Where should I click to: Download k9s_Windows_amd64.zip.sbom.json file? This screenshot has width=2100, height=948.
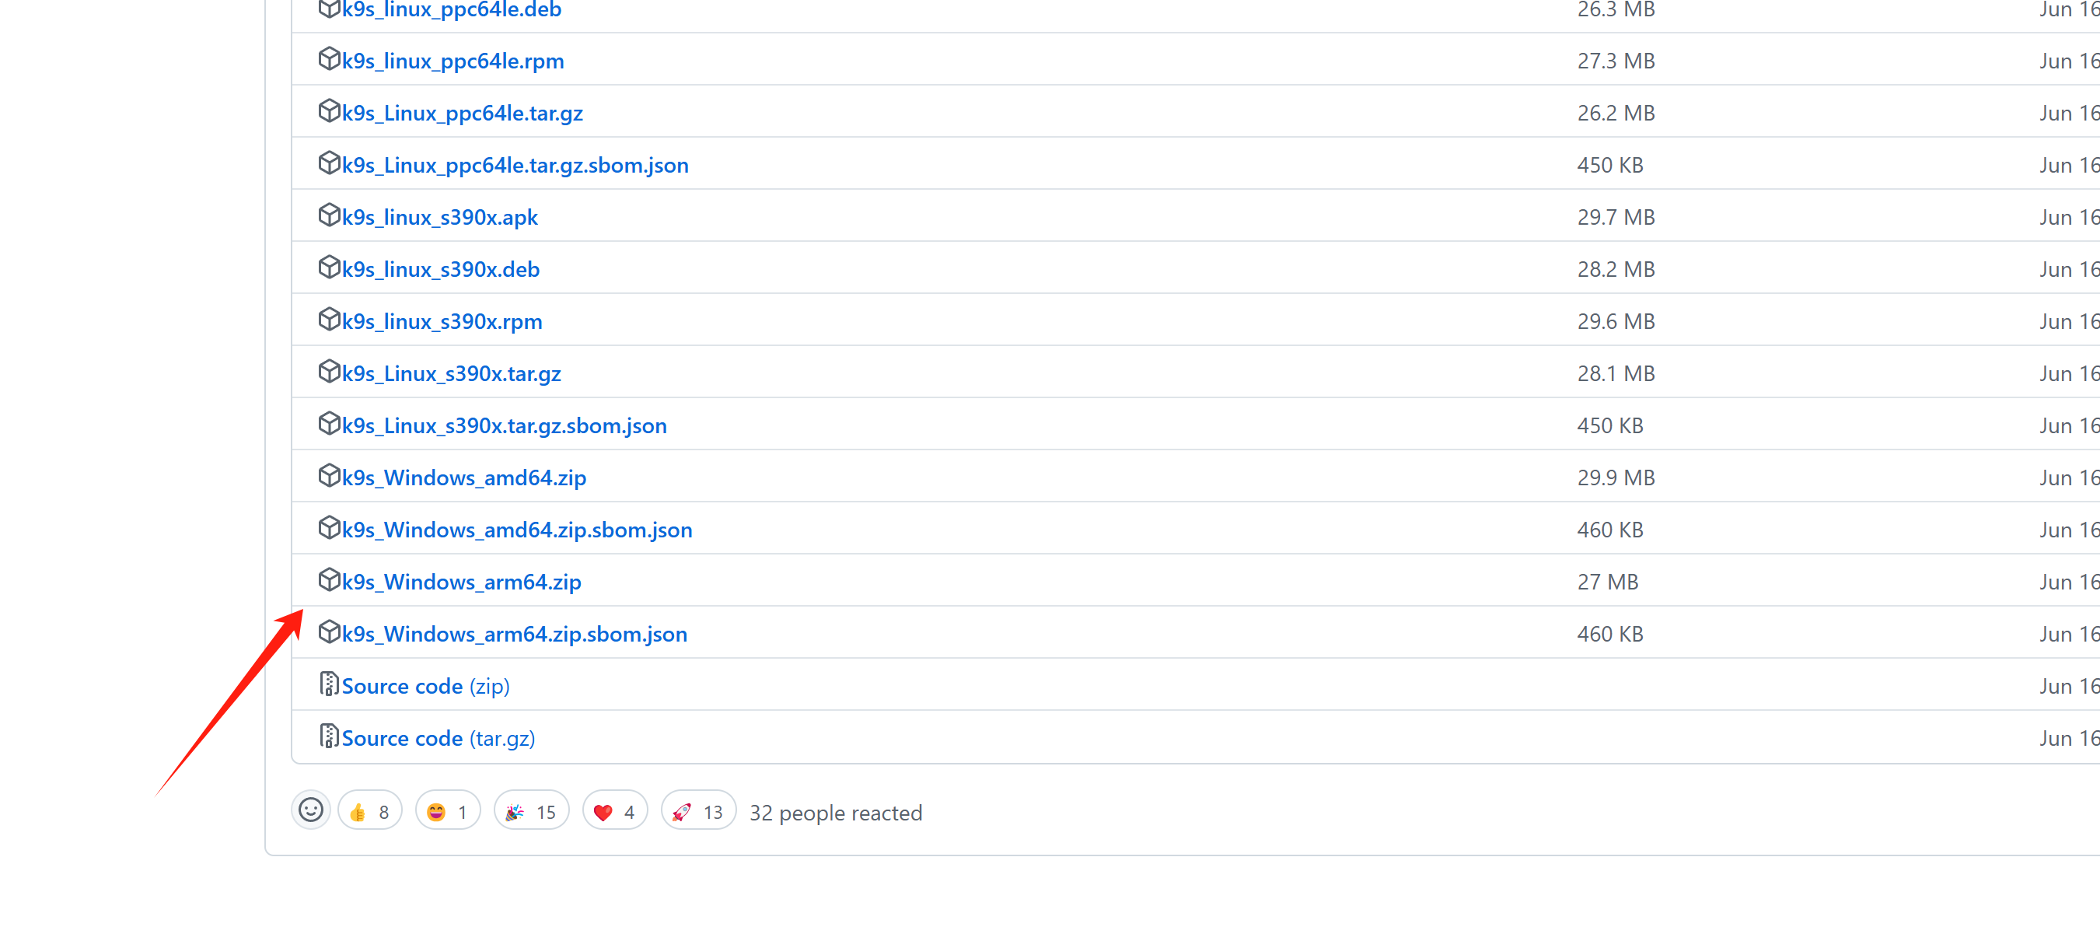click(517, 530)
